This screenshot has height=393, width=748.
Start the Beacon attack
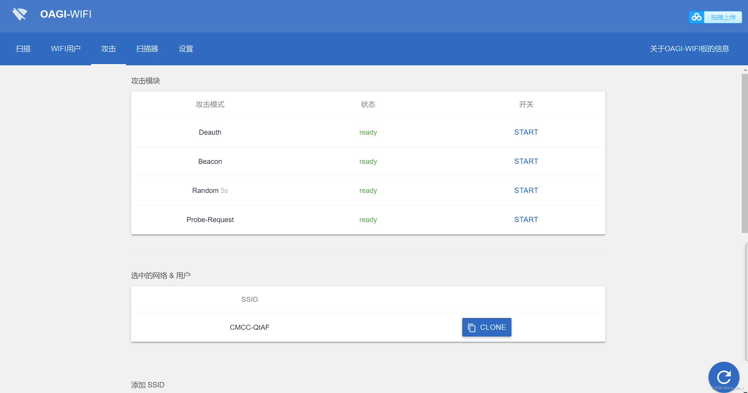click(x=526, y=161)
